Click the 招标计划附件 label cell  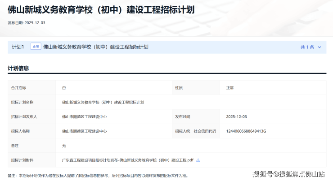(x=31, y=160)
